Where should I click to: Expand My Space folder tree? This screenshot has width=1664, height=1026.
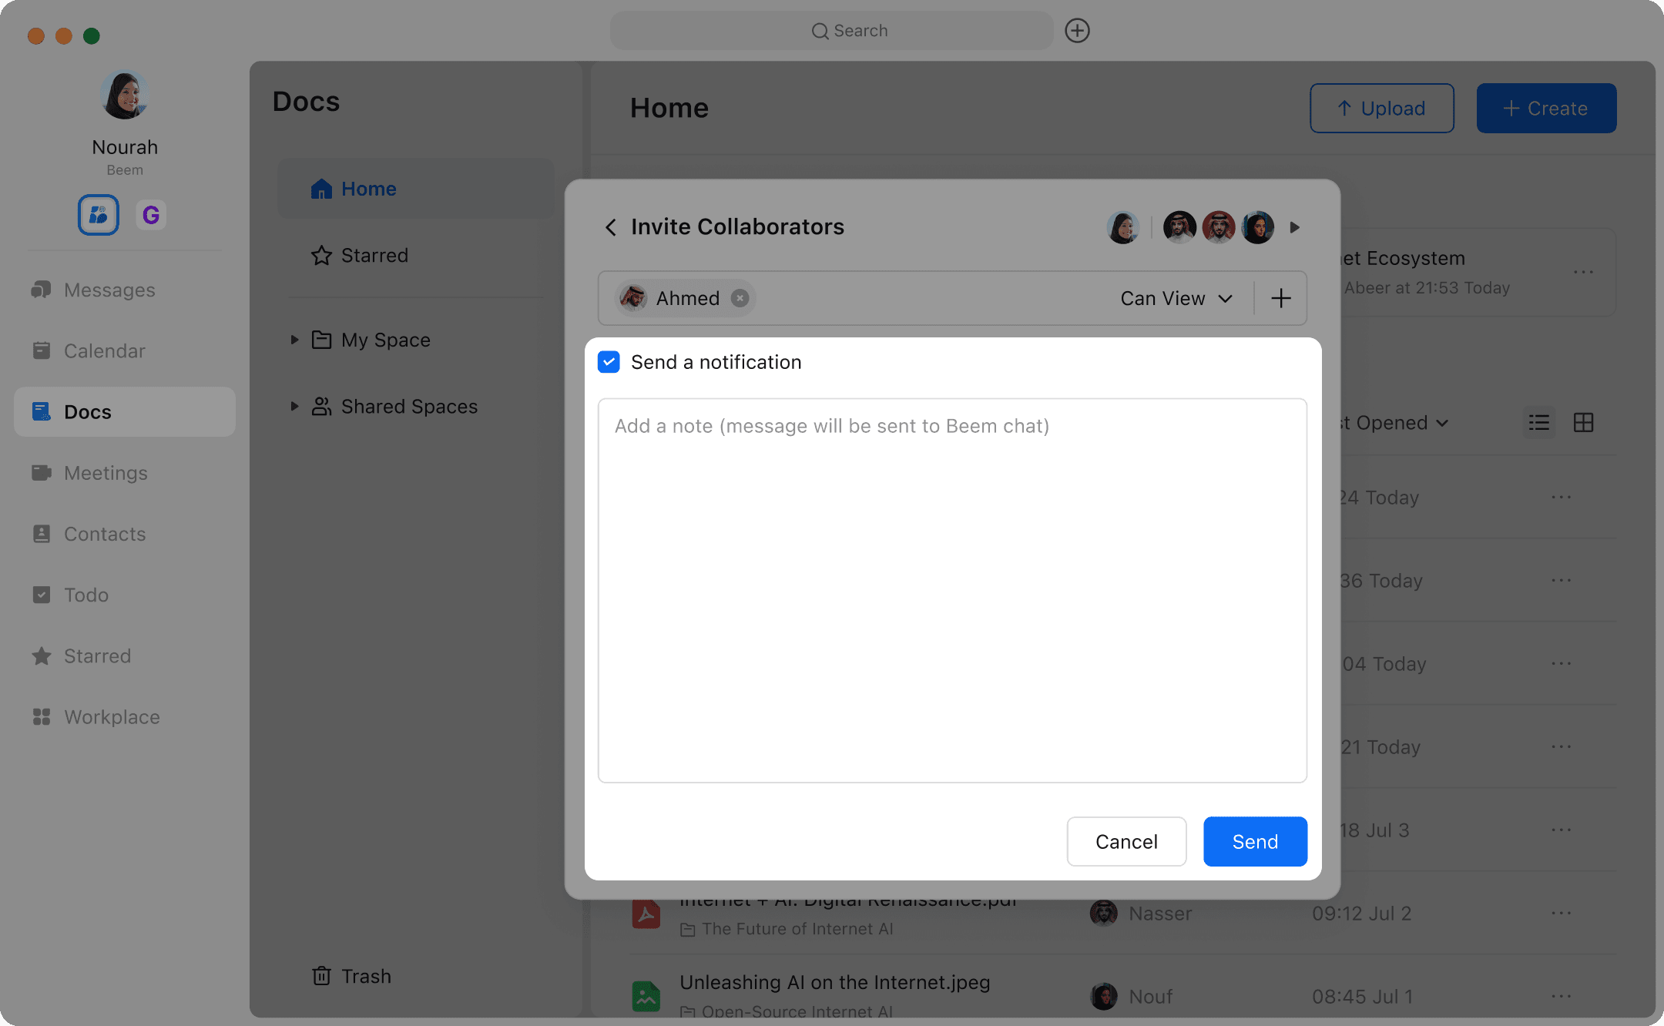pos(294,340)
